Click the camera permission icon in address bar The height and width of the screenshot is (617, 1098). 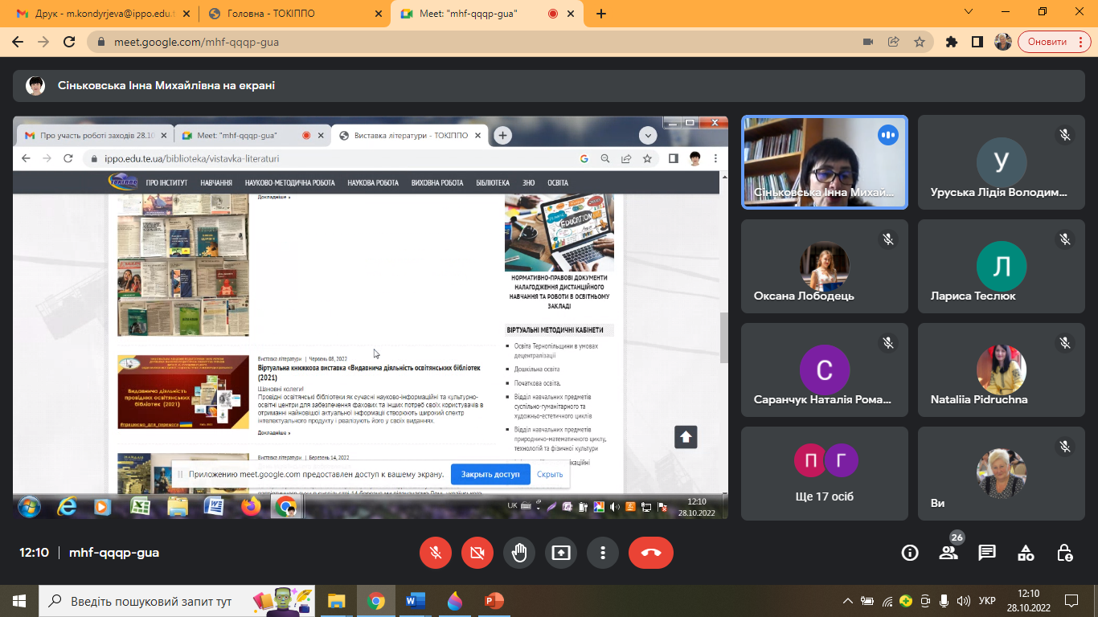click(868, 42)
